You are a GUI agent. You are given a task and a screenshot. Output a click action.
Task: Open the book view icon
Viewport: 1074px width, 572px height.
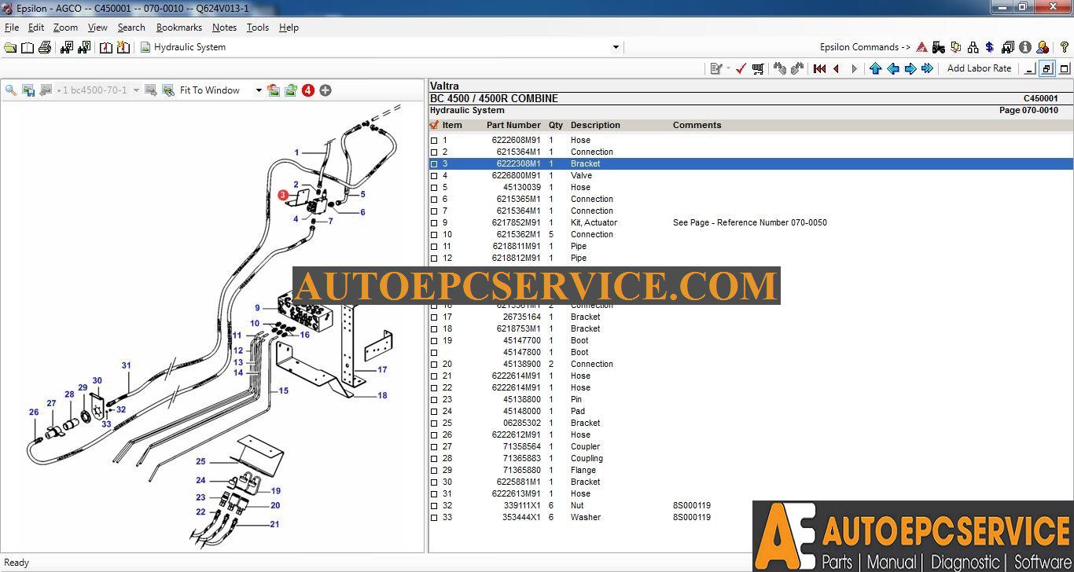28,47
